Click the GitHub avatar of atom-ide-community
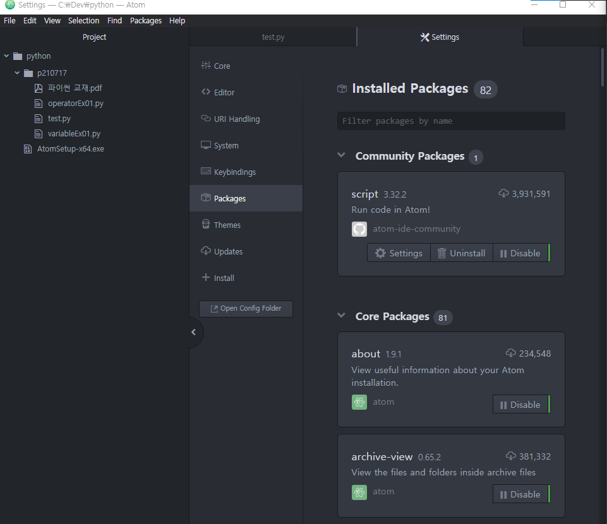 point(359,229)
